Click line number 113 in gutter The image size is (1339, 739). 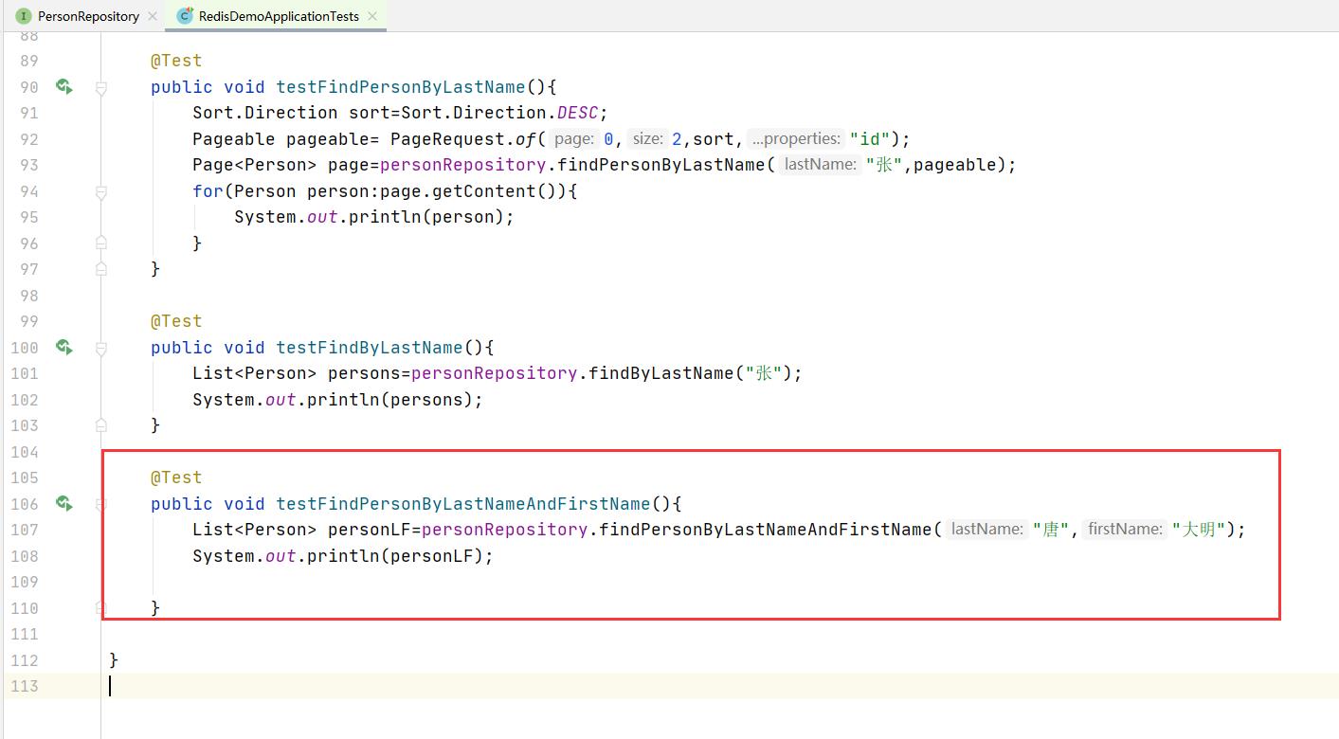click(x=24, y=686)
